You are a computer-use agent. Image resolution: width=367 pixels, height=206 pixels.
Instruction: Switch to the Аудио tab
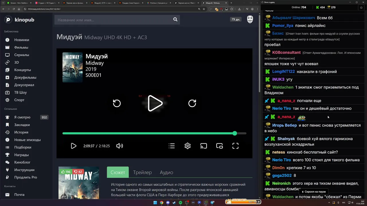pyautogui.click(x=166, y=172)
